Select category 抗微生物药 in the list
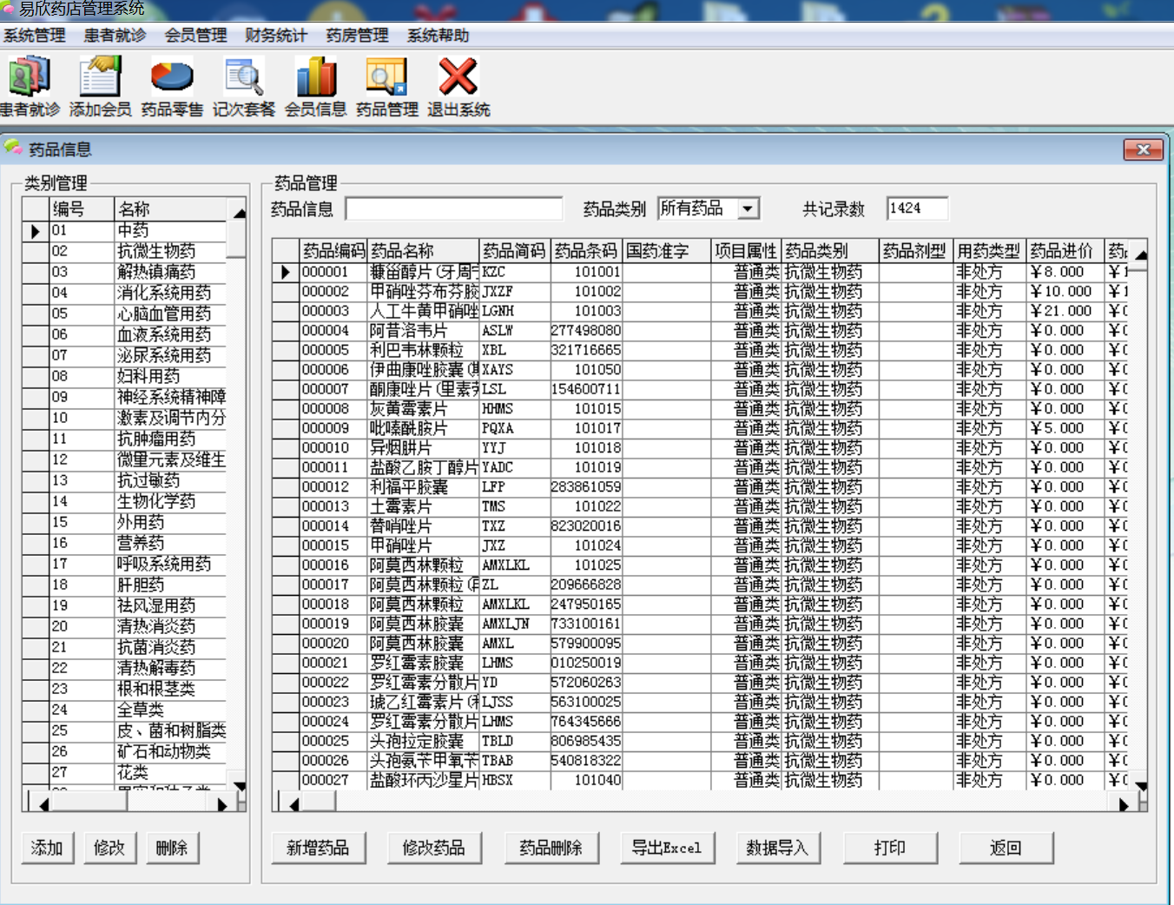Viewport: 1174px width, 905px height. click(156, 251)
